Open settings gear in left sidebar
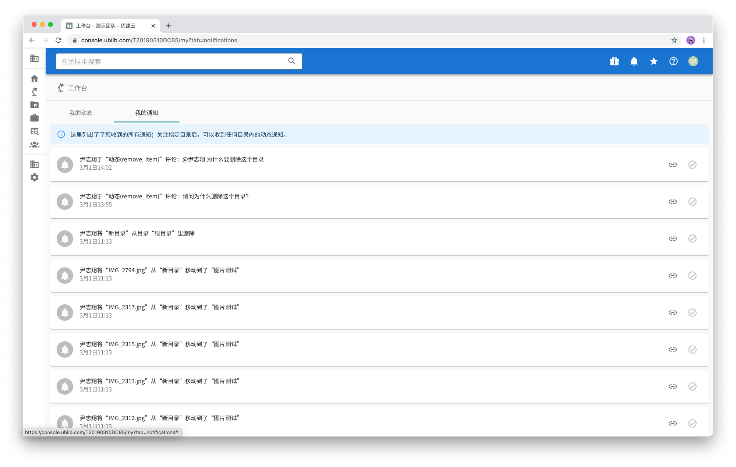736x467 pixels. [35, 177]
